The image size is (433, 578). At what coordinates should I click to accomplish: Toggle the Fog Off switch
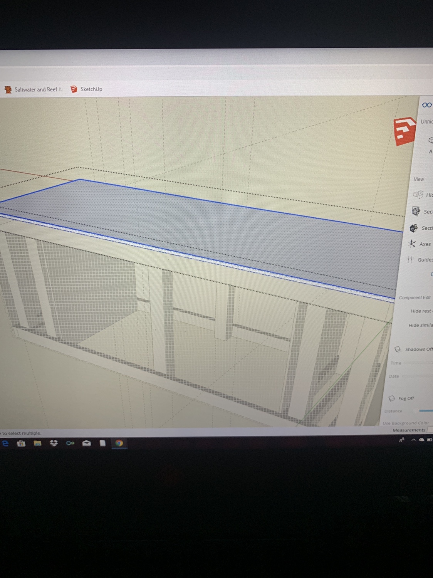pyautogui.click(x=392, y=398)
